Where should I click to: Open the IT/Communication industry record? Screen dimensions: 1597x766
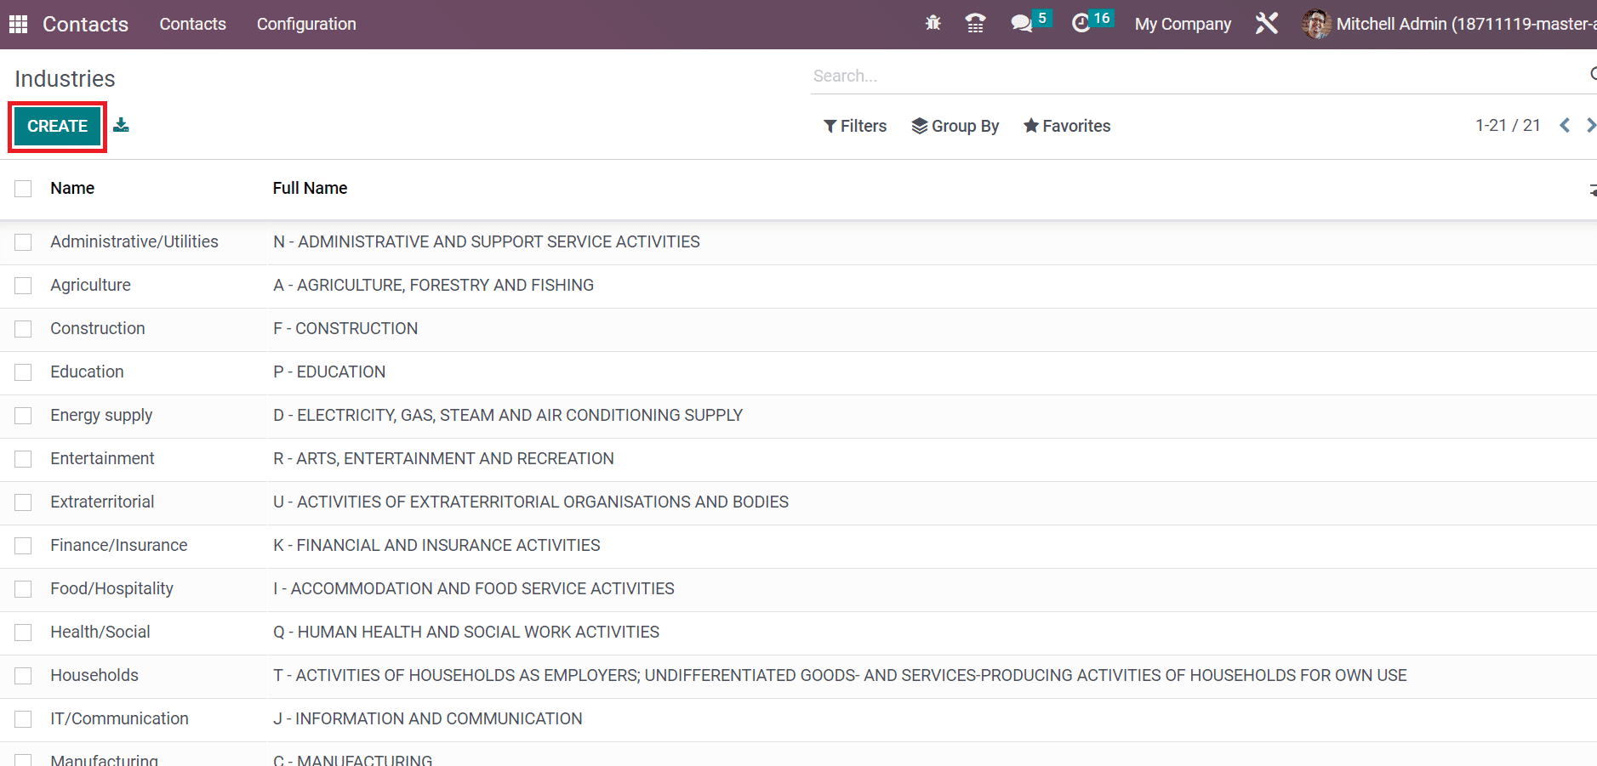[x=119, y=718]
